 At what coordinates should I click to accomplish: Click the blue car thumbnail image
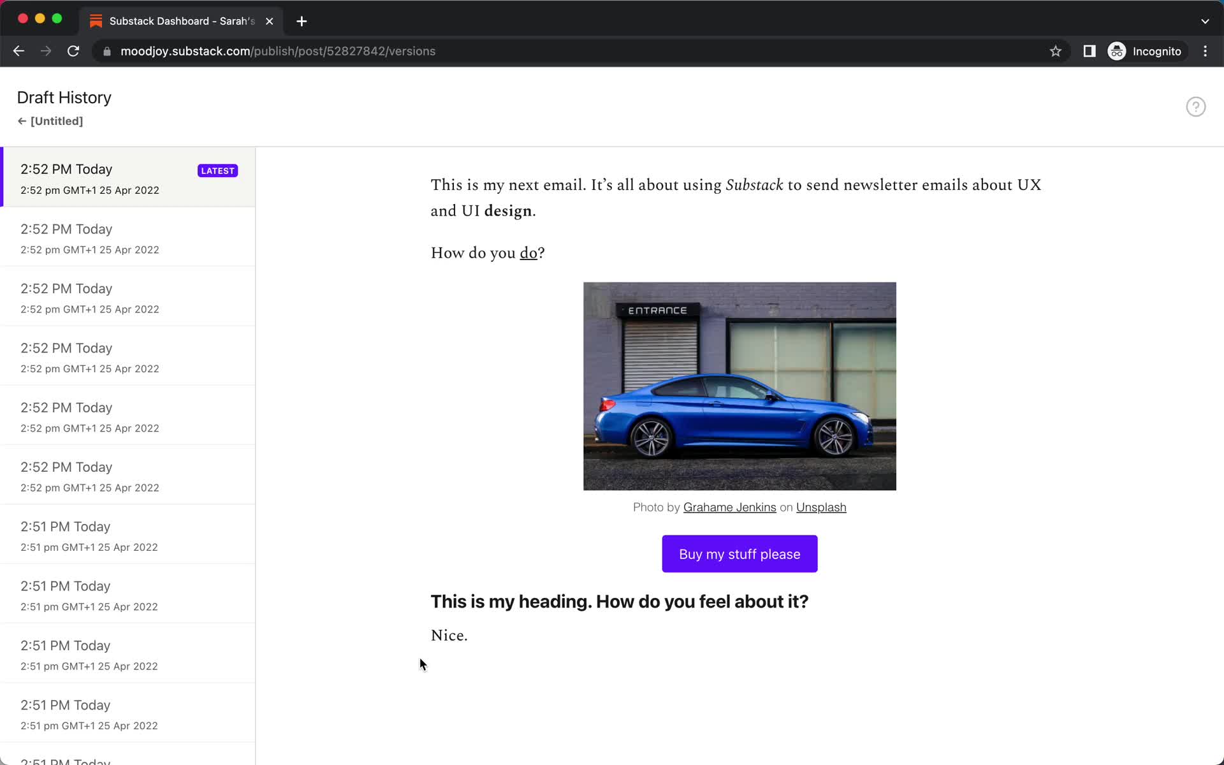pyautogui.click(x=739, y=385)
